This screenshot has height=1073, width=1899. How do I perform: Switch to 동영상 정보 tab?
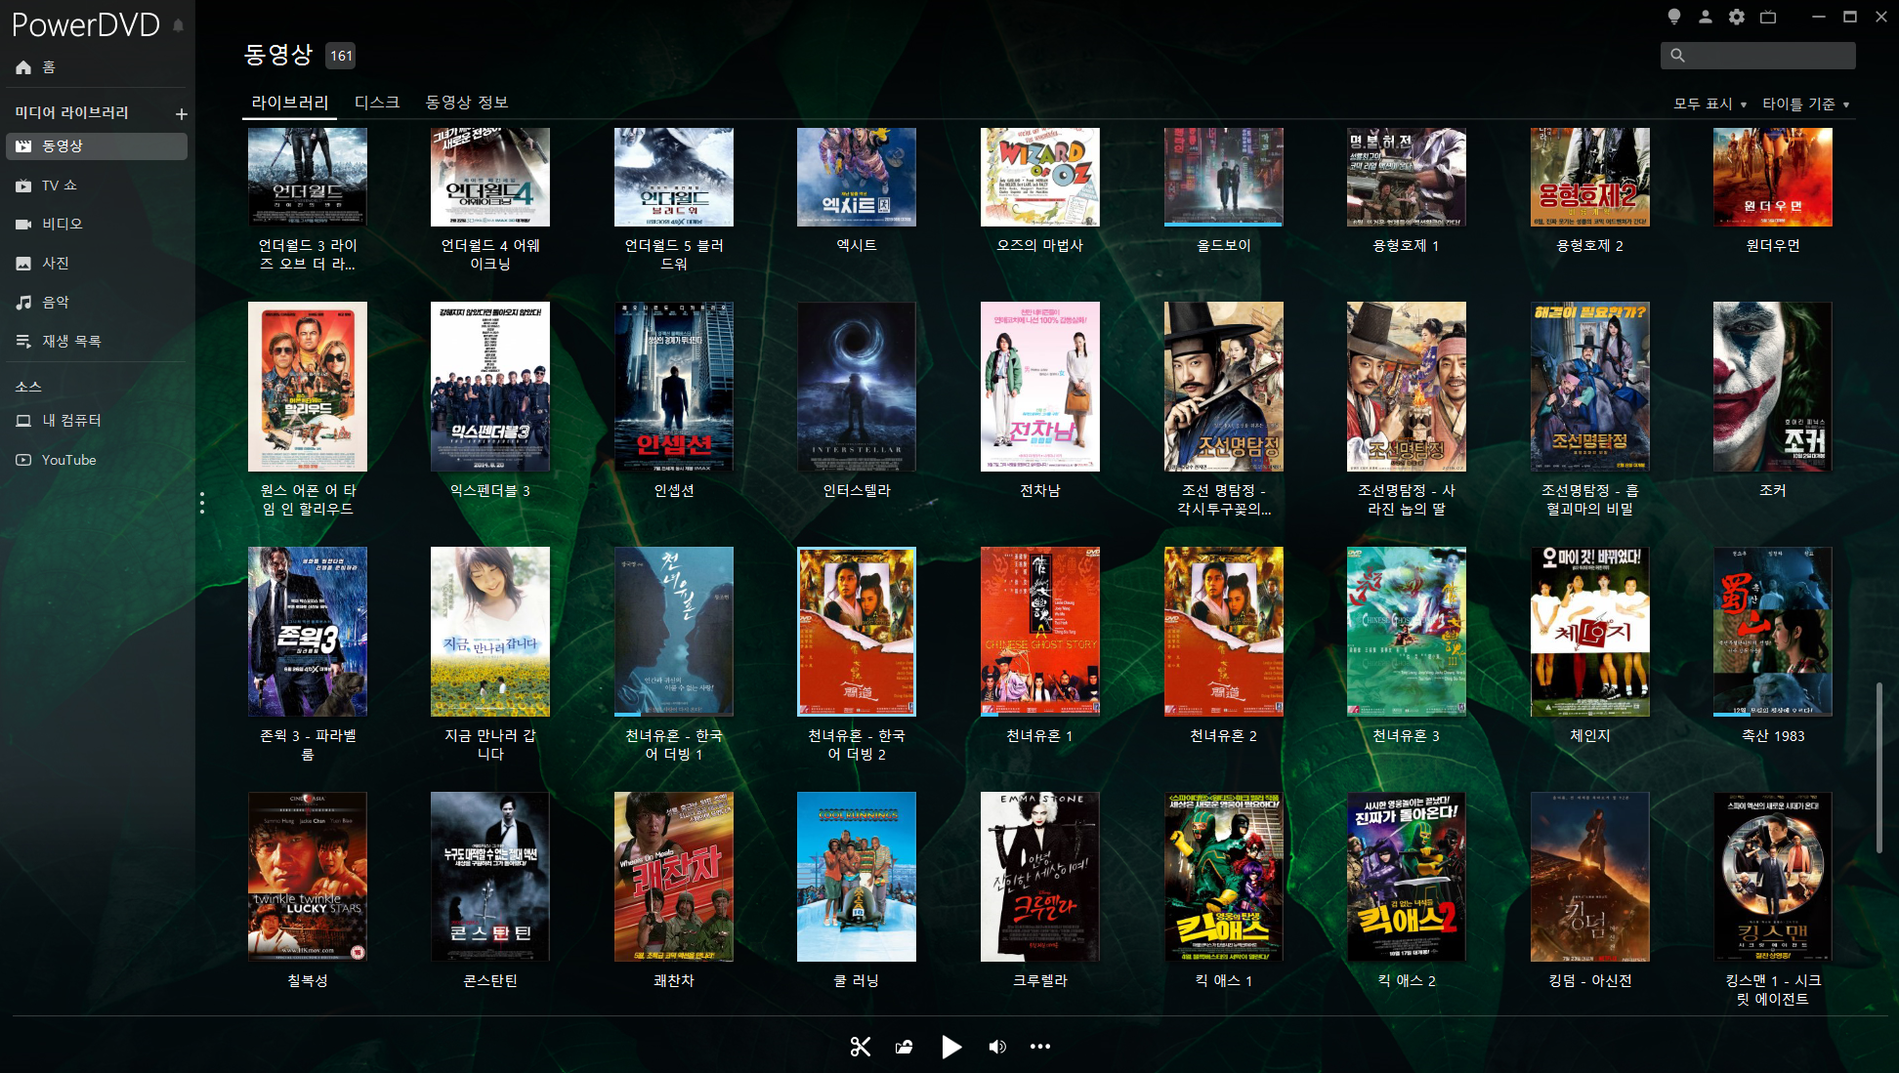(467, 103)
